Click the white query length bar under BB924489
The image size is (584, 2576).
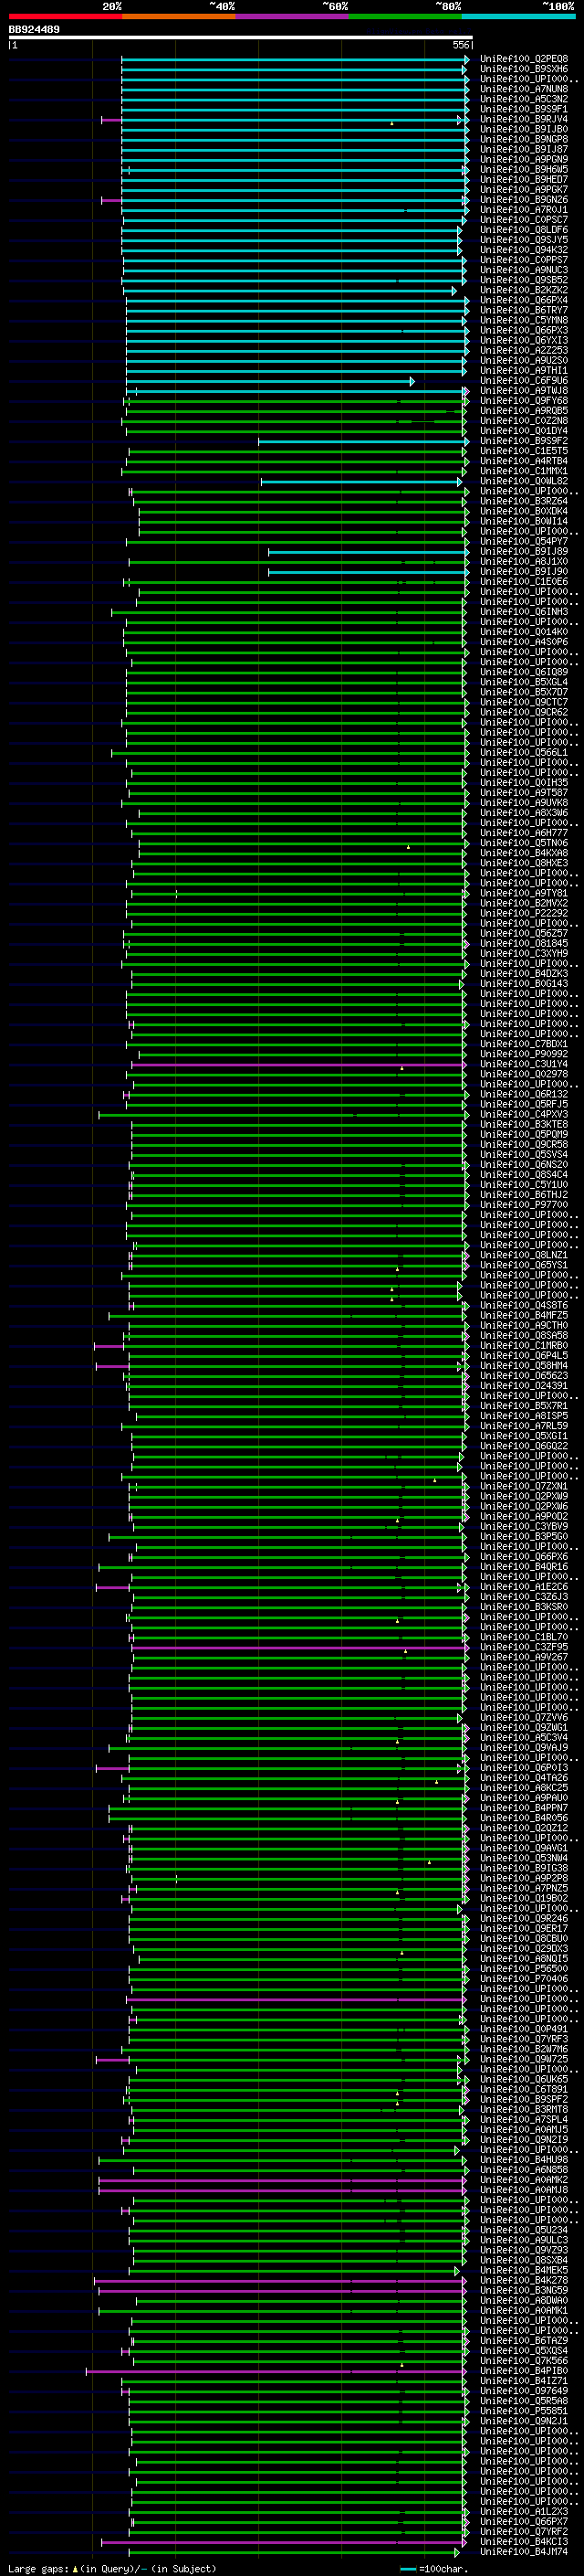(241, 38)
